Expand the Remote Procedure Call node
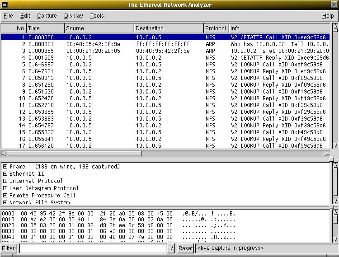 point(5,196)
